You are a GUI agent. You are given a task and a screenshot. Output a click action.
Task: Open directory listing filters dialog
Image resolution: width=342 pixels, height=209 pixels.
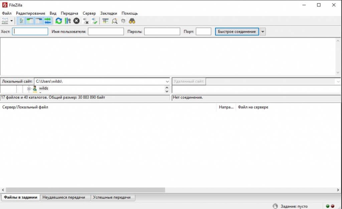pos(106,21)
